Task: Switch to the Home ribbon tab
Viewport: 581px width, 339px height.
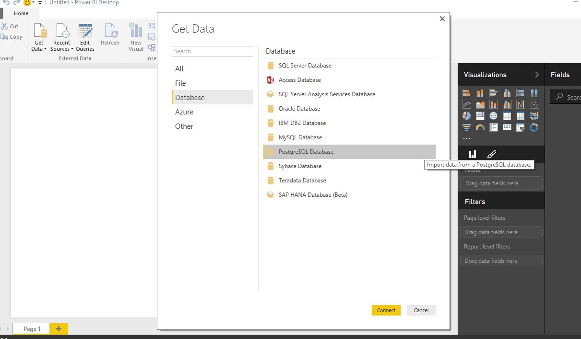Action: (20, 13)
